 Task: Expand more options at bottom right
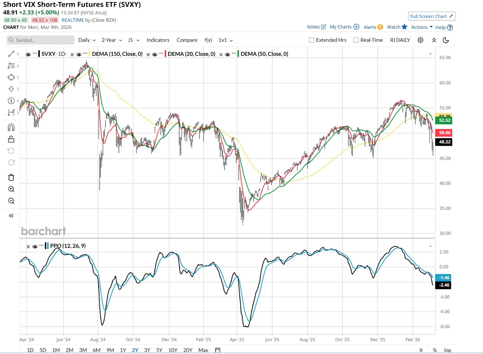click(421, 350)
